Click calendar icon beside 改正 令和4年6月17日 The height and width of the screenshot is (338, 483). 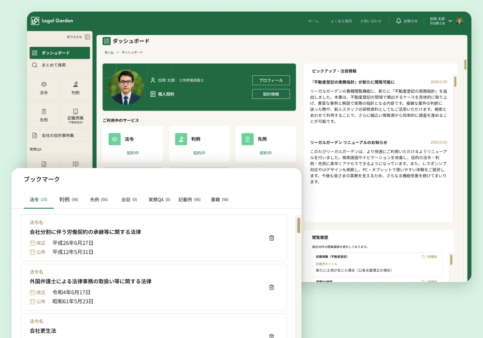coord(33,293)
